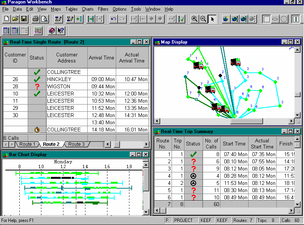
Task: Click the stopwatch status icon in COLLINGTREE row
Action: pyautogui.click(x=37, y=130)
